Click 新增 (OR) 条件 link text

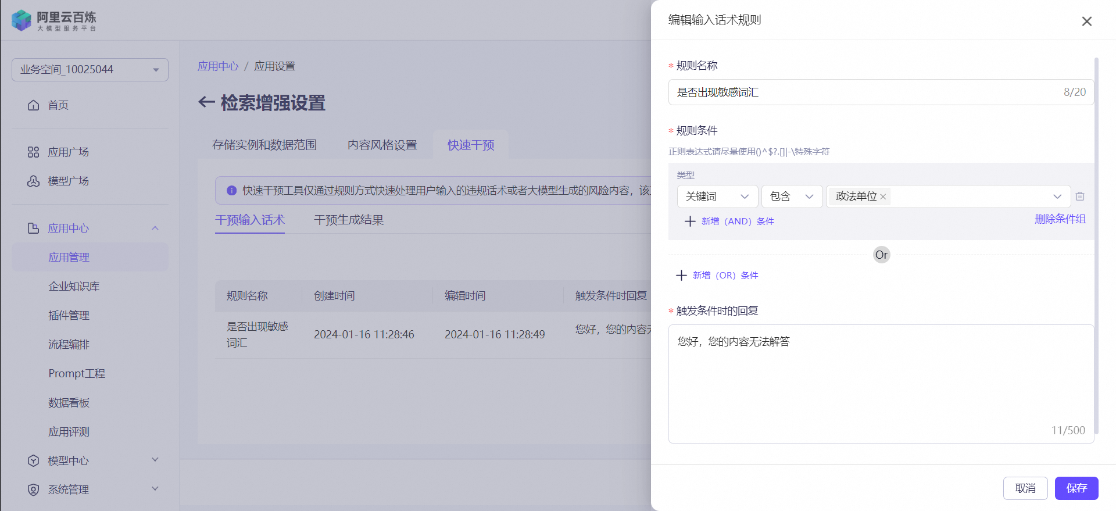tap(725, 276)
